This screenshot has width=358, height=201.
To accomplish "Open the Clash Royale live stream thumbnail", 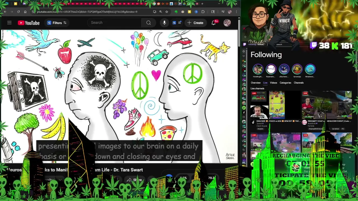I will point(275,105).
